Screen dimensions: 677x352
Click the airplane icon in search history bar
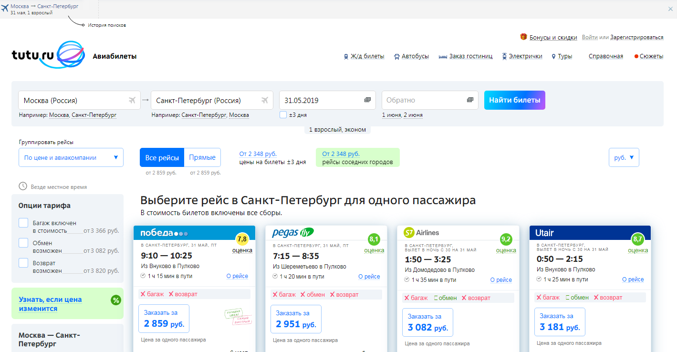tap(5, 7)
